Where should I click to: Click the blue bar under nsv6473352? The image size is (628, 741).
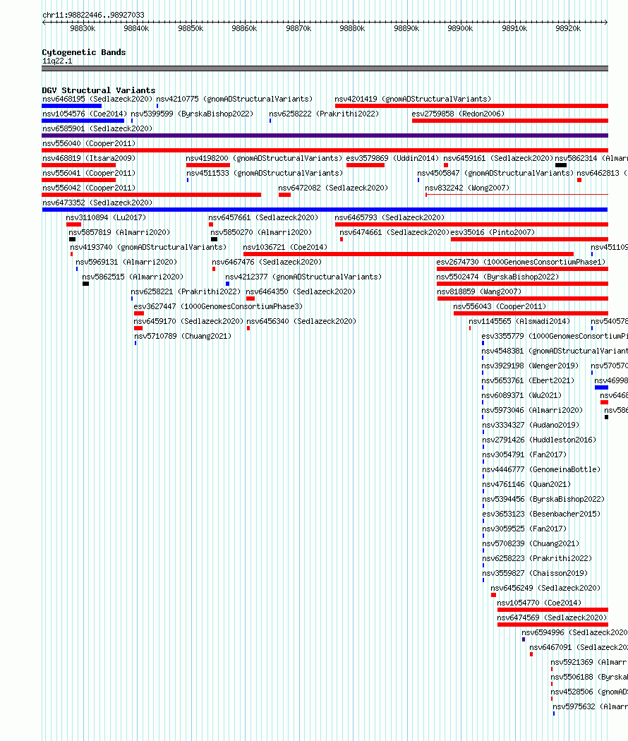click(325, 210)
